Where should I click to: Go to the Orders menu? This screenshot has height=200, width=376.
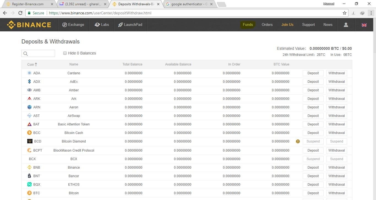pos(267,25)
